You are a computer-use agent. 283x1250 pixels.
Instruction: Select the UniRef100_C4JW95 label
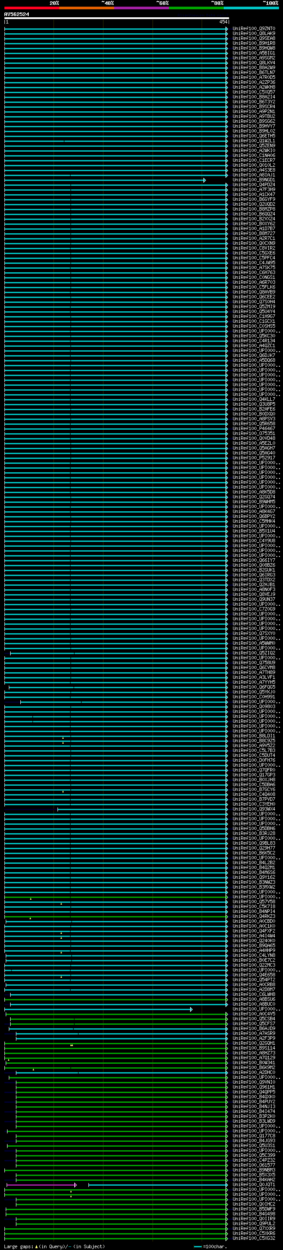pyautogui.click(x=254, y=263)
